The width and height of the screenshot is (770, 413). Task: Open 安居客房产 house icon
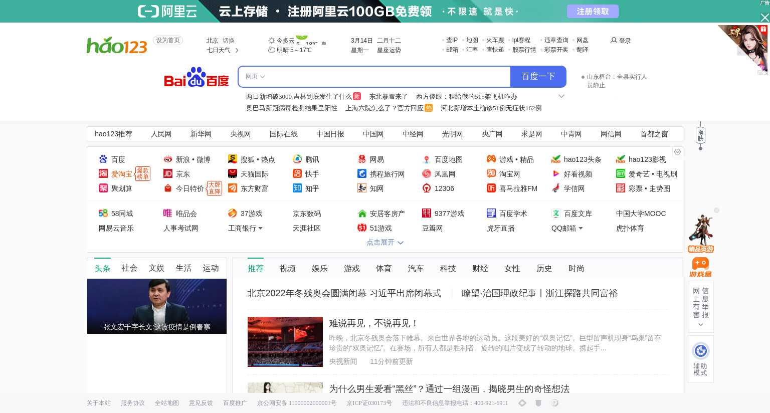point(362,214)
